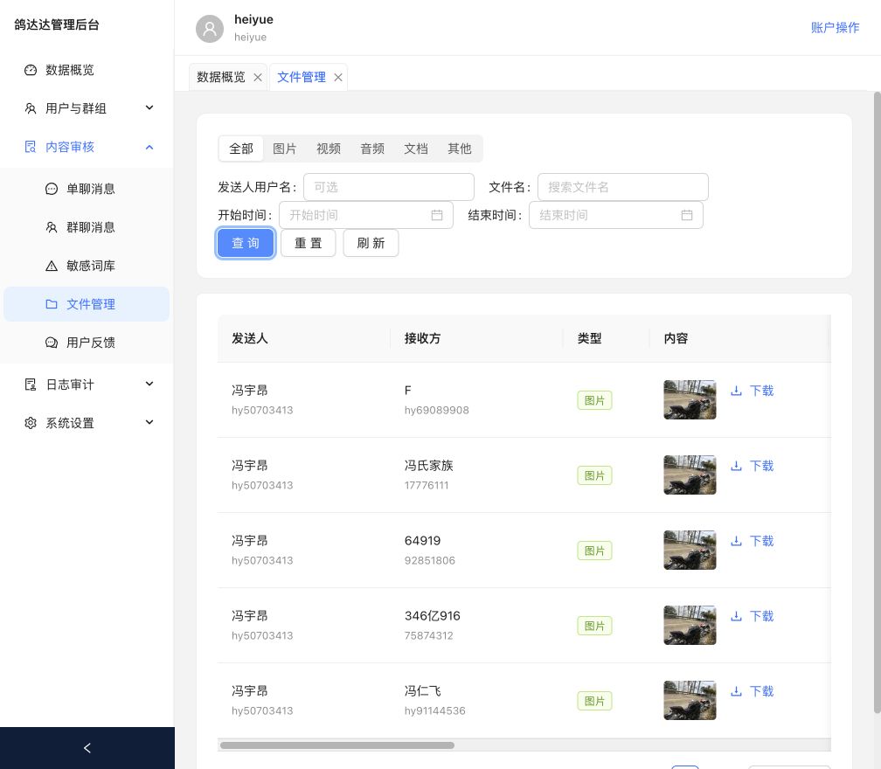Click 图片 tag in hy69089908 row

coord(594,400)
